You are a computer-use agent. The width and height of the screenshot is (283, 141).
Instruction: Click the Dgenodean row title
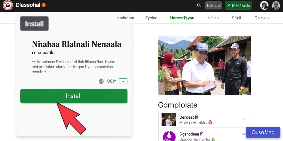click(189, 134)
